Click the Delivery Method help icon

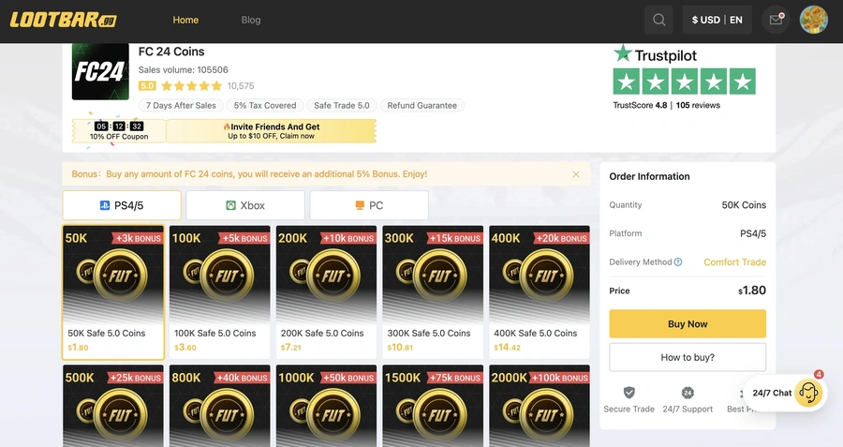tap(678, 262)
